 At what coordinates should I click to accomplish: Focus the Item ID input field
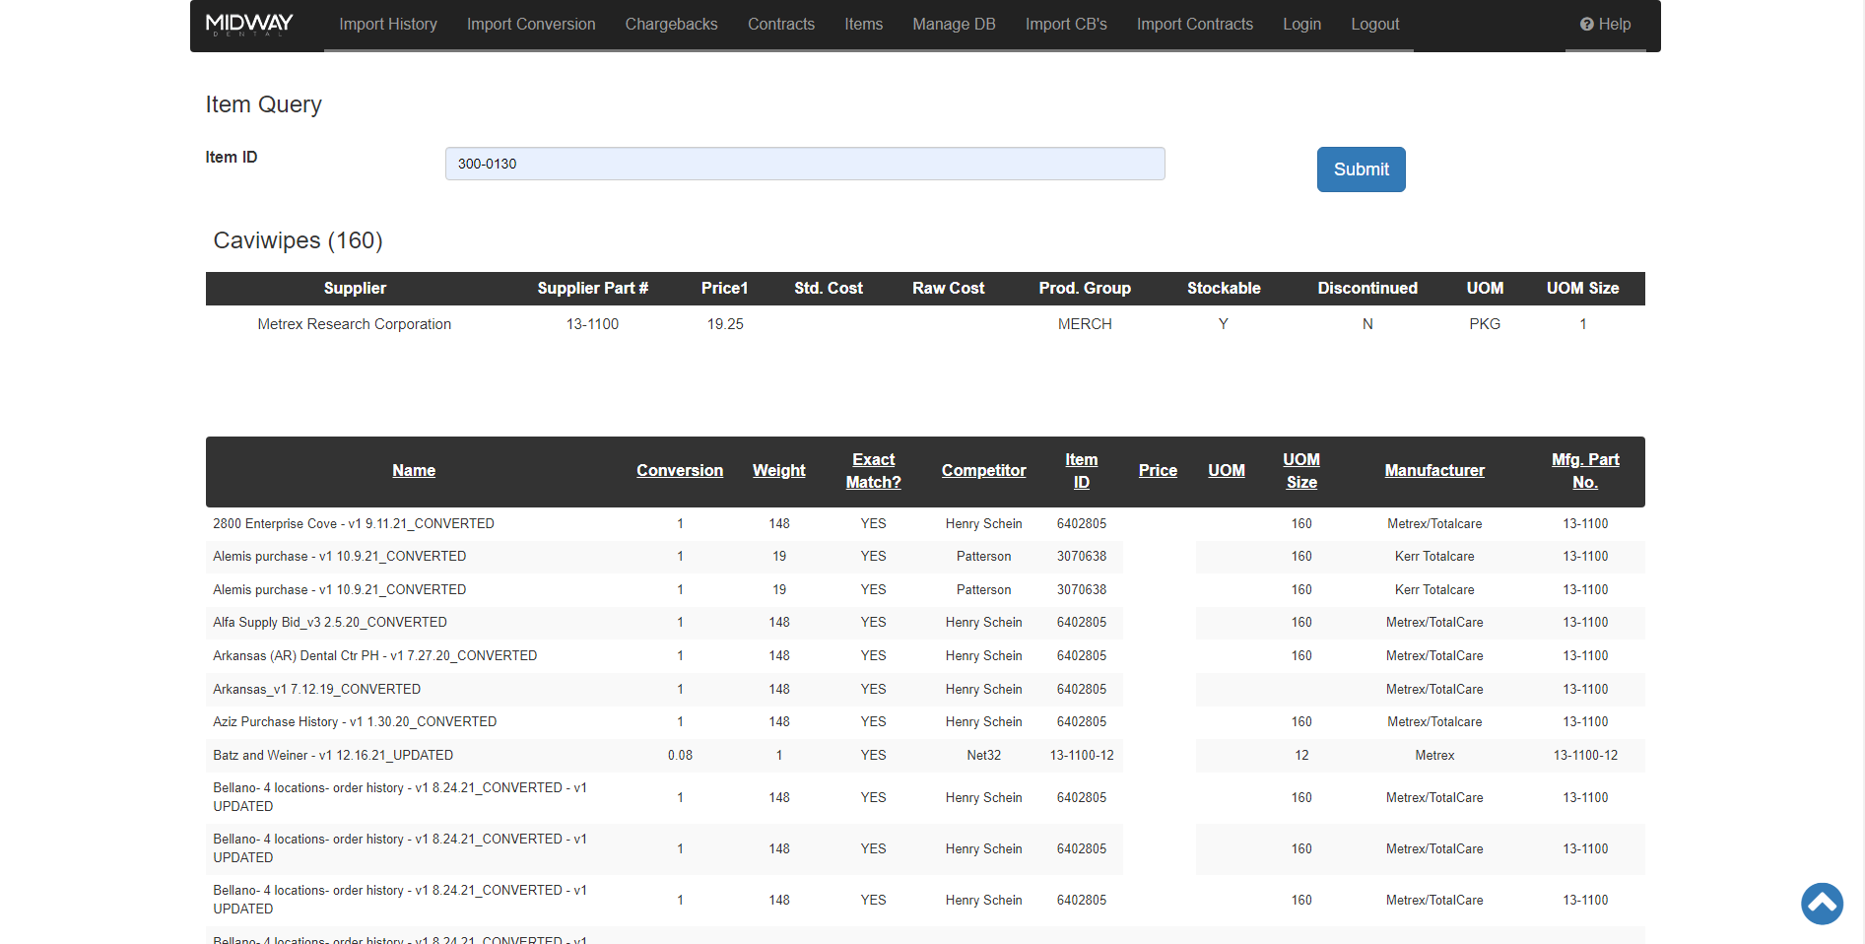pos(805,164)
